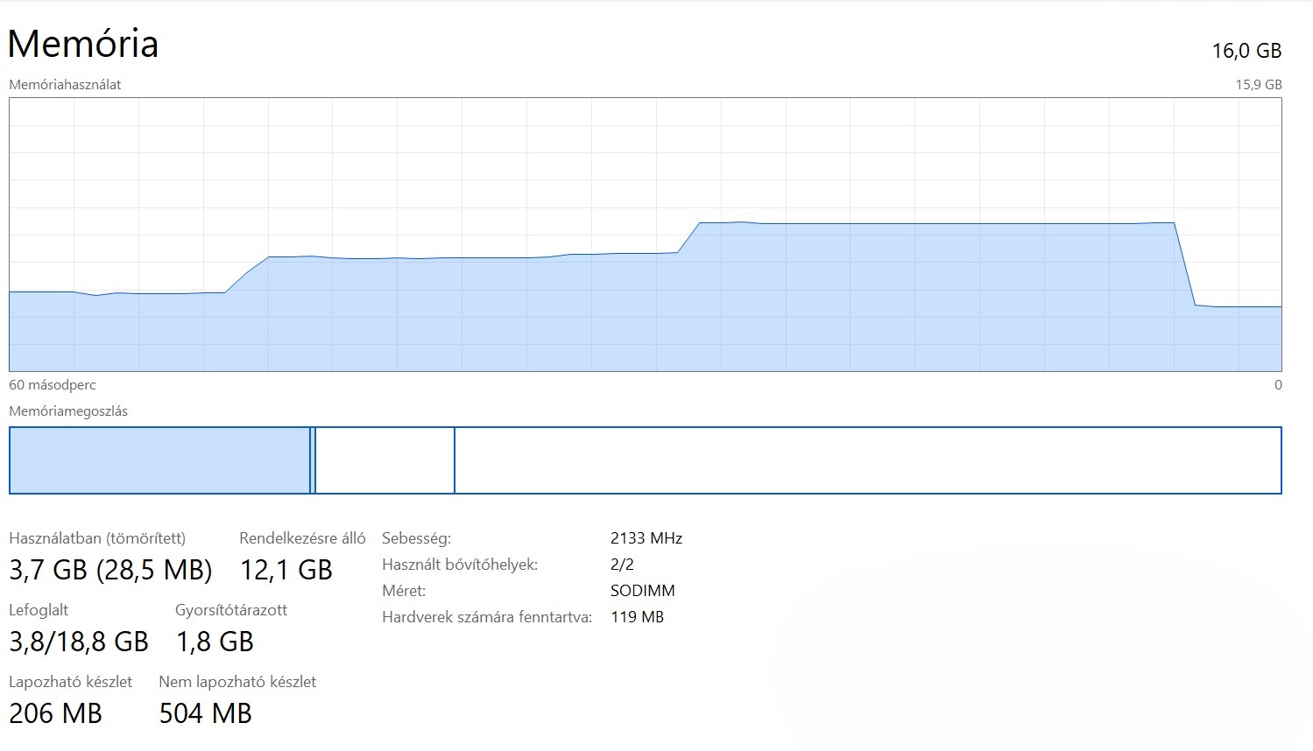This screenshot has height=751, width=1313.
Task: Click the Rendelkezésre álló label
Action: (x=302, y=538)
